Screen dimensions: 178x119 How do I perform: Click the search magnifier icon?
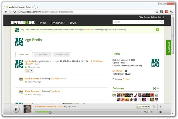[x=162, y=22]
